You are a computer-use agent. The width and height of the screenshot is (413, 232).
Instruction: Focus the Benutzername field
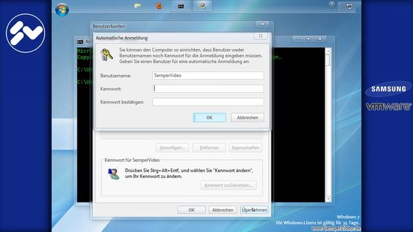[208, 75]
